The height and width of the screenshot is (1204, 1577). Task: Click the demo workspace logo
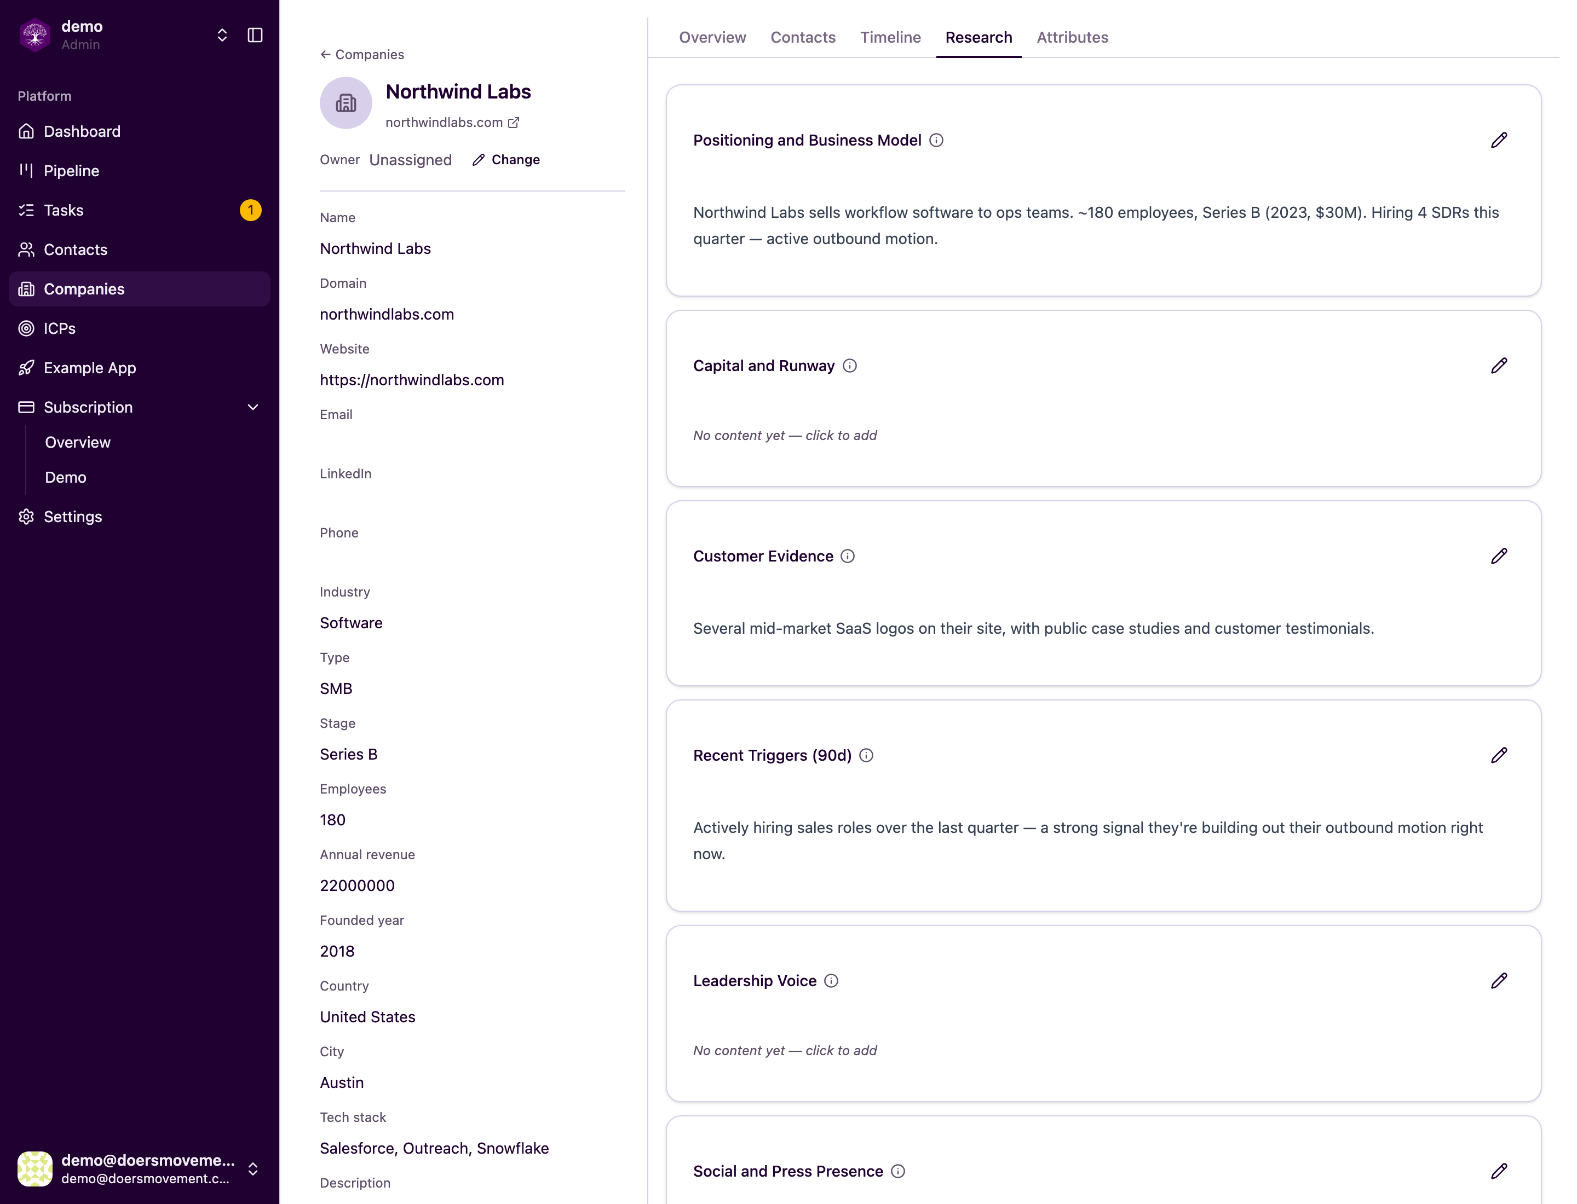(34, 35)
